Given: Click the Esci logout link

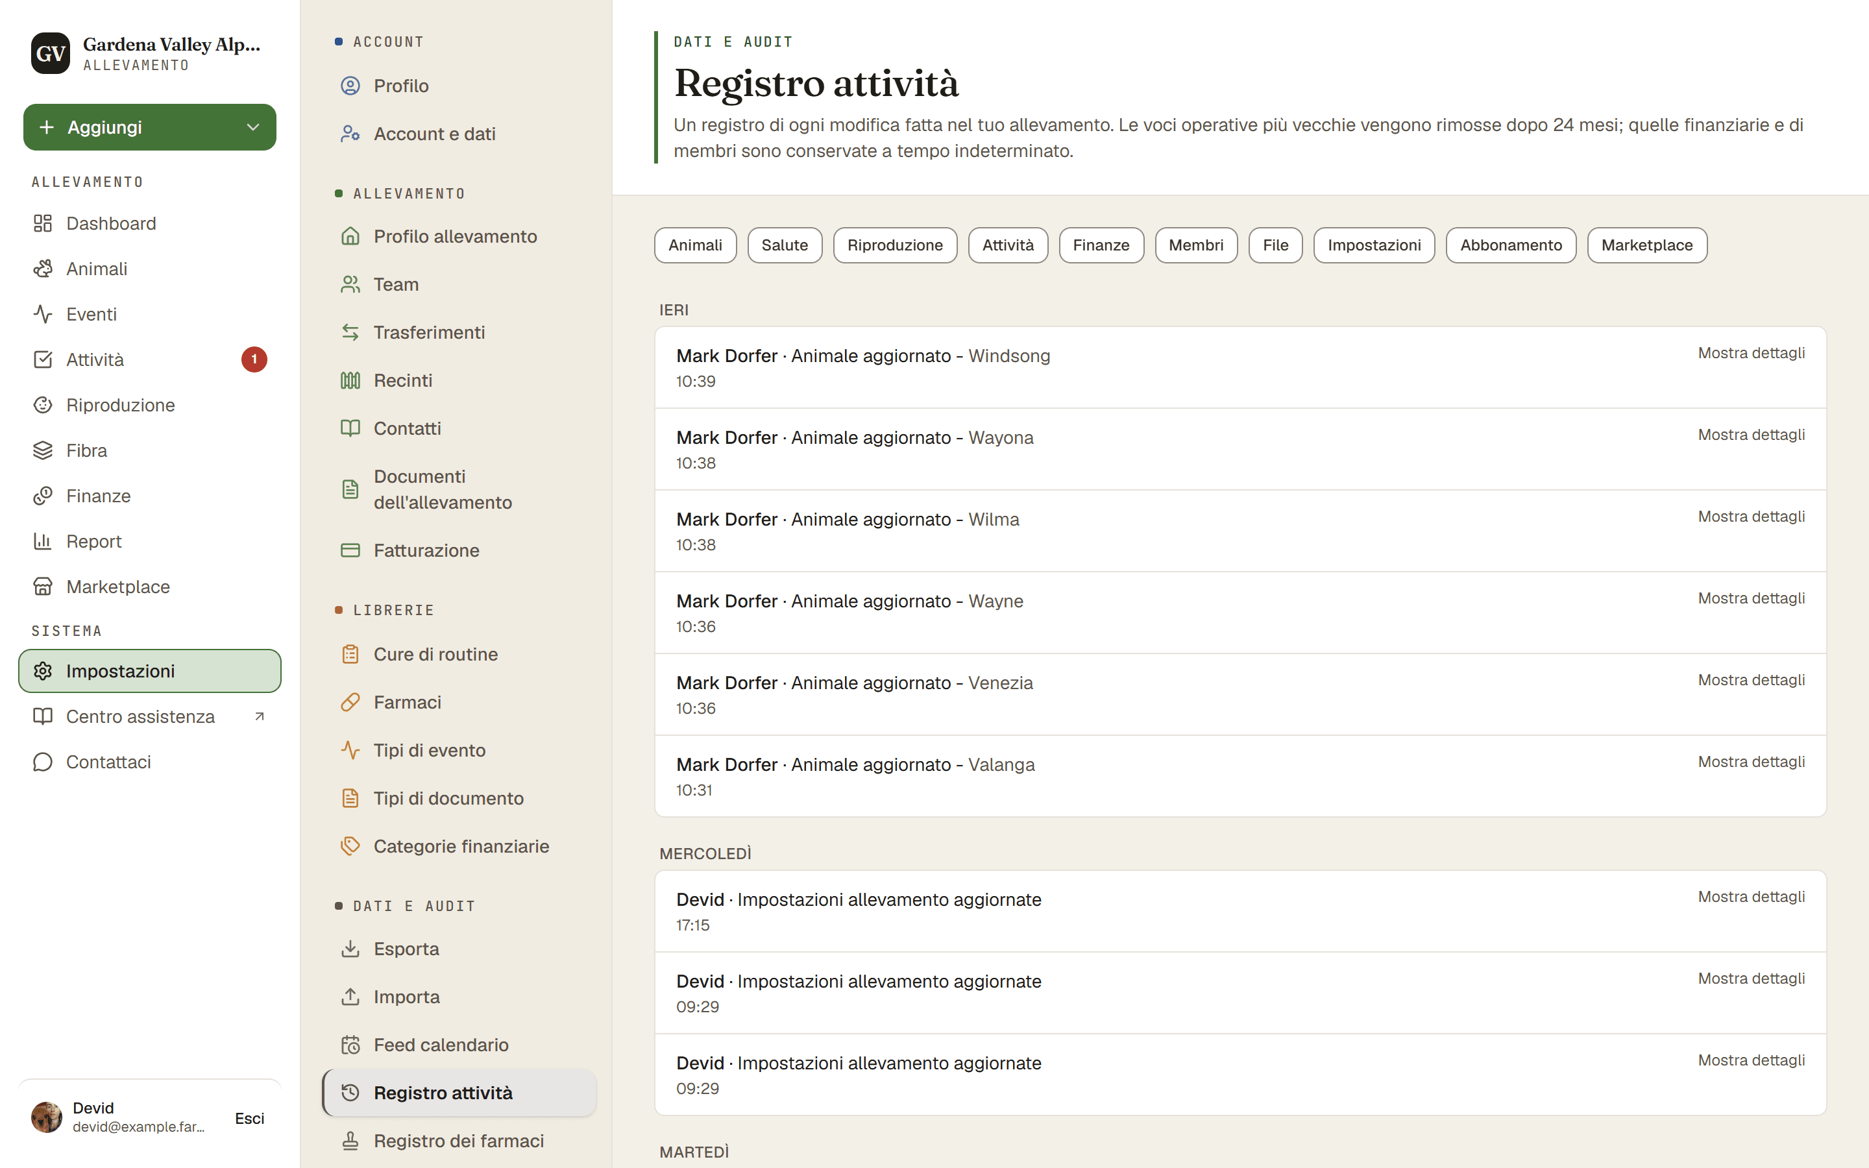Looking at the screenshot, I should click(x=249, y=1118).
